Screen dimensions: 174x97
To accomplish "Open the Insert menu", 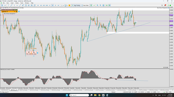I will (x=12, y=3).
